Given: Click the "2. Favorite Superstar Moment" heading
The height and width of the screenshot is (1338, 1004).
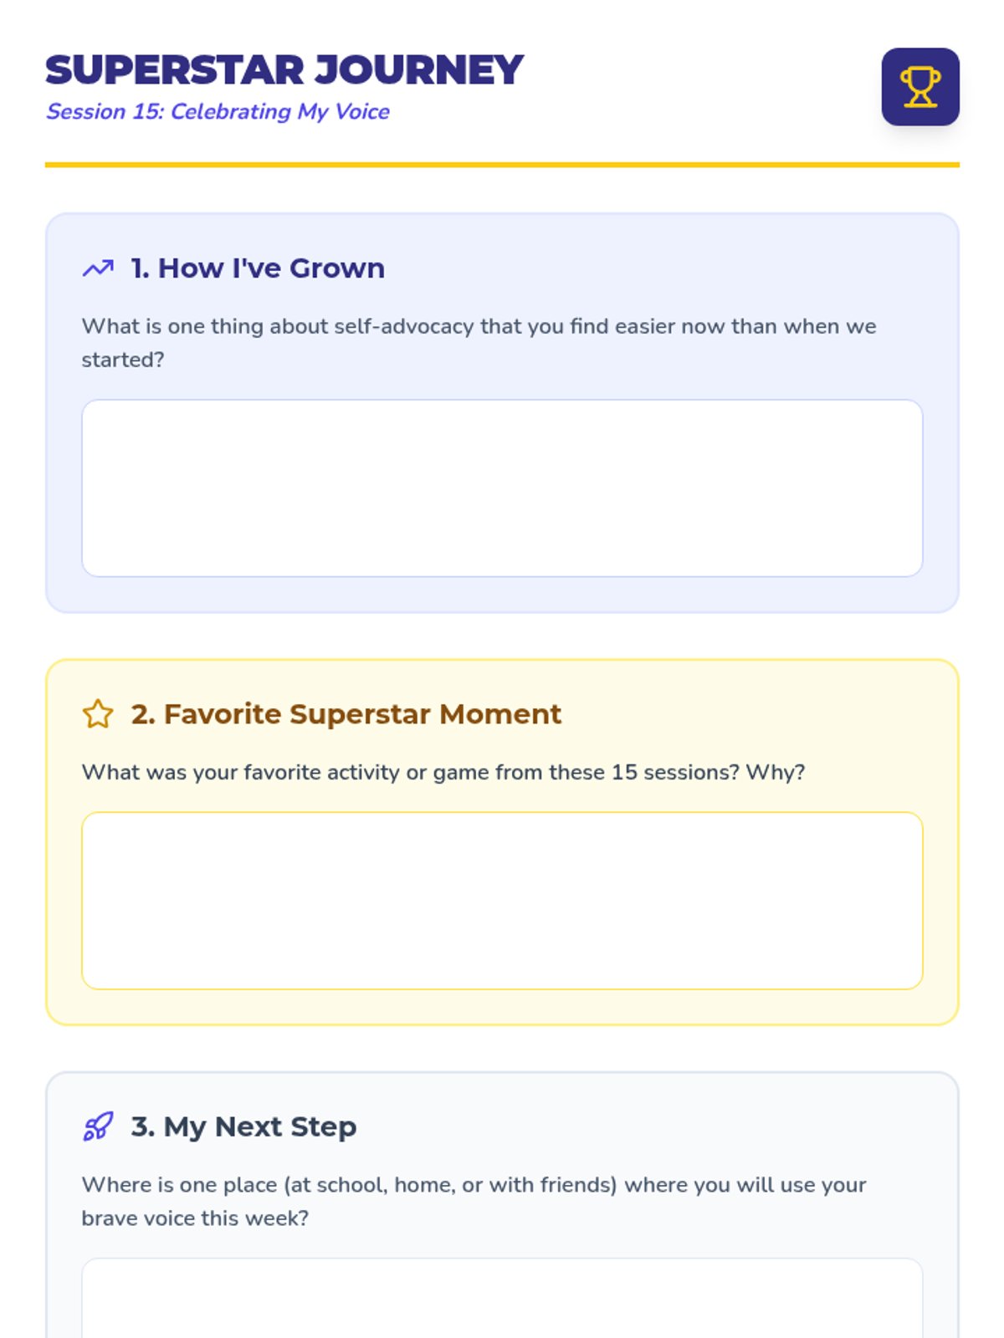Looking at the screenshot, I should point(346,714).
